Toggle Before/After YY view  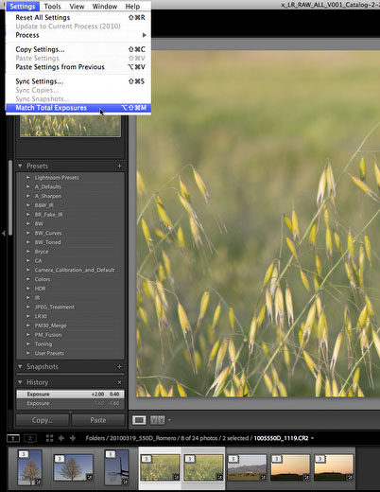158,420
